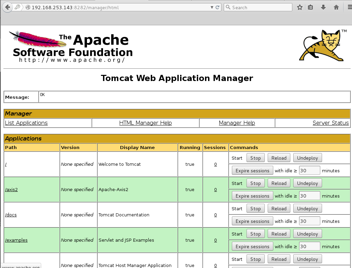Open the Manager Help link
The width and height of the screenshot is (352, 268).
237,123
